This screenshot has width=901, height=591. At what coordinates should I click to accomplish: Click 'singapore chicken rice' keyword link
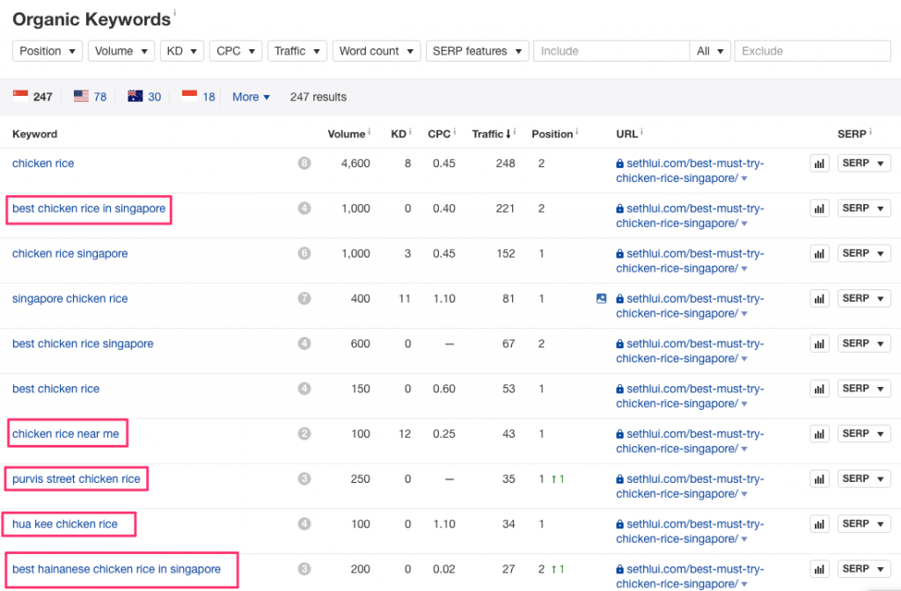coord(70,299)
